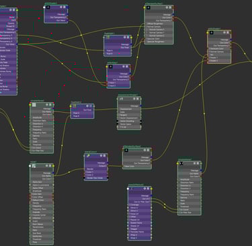Click the shader icon on the node with Shader 1 and Shader 2 rows
Screen dimensions: 252x246
[x=212, y=33]
